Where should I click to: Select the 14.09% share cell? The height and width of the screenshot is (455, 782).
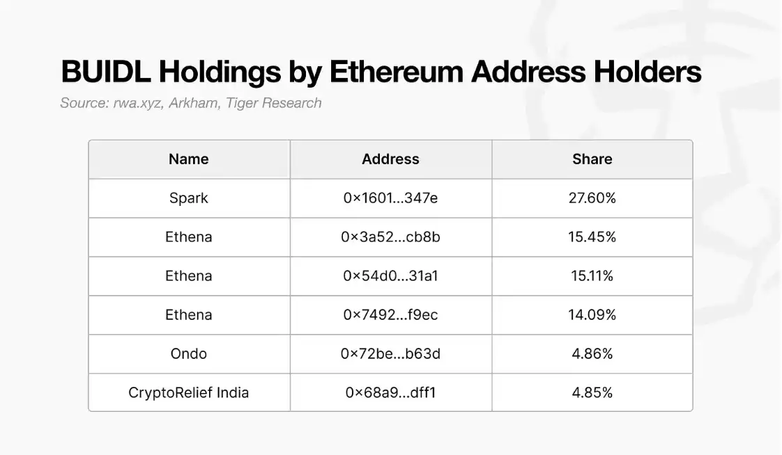(592, 315)
